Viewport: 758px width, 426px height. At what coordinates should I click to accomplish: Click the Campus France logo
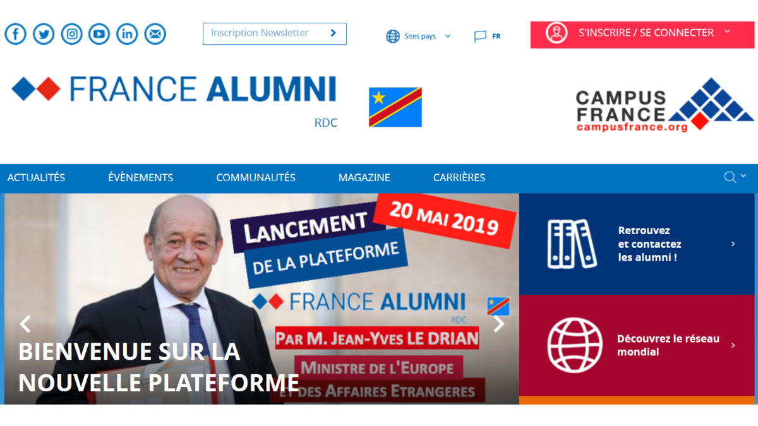click(x=663, y=104)
